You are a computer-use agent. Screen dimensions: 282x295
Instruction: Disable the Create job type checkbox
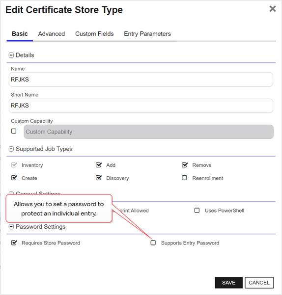click(14, 178)
